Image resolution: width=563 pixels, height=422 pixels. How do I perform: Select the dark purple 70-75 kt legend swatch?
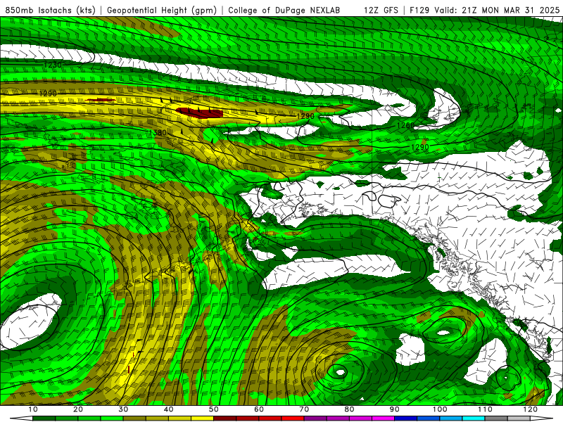[315, 418]
